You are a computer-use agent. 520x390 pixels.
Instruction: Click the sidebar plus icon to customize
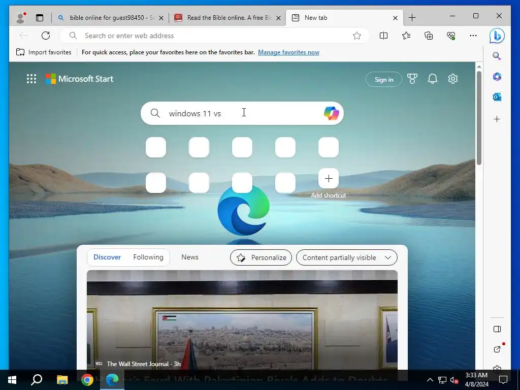pyautogui.click(x=497, y=119)
